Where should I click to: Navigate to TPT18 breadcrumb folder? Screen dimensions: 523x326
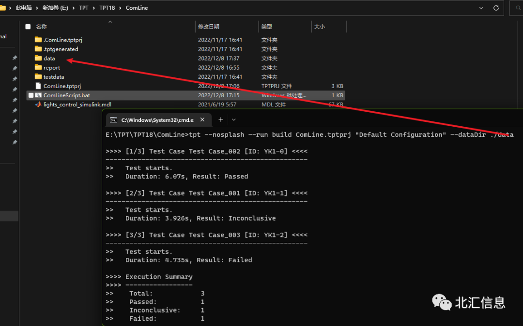pos(107,8)
